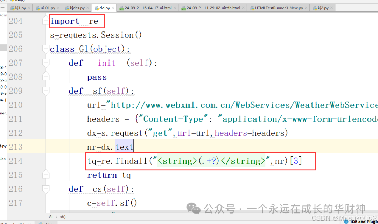Click the HTML file icon on 16-04-17_ui.html tab
378x224 pixels.
tap(122, 8)
